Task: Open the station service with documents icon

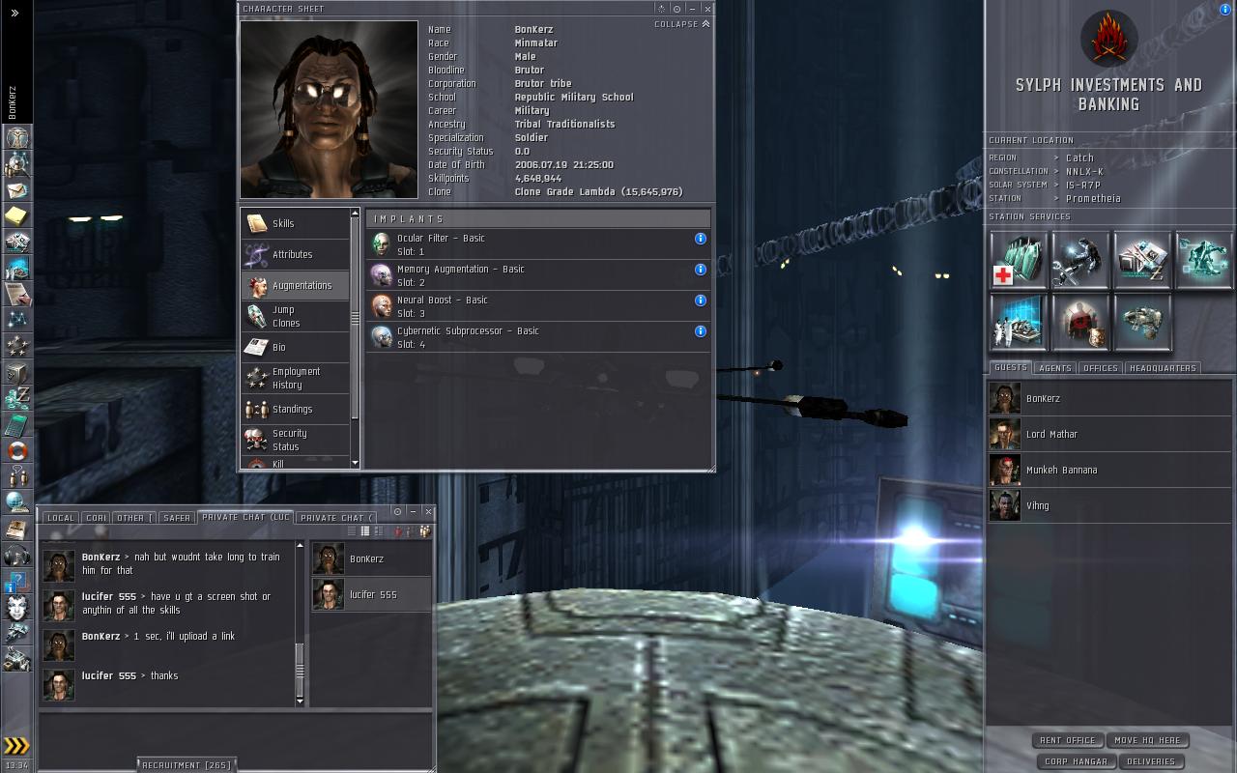Action: click(1142, 259)
